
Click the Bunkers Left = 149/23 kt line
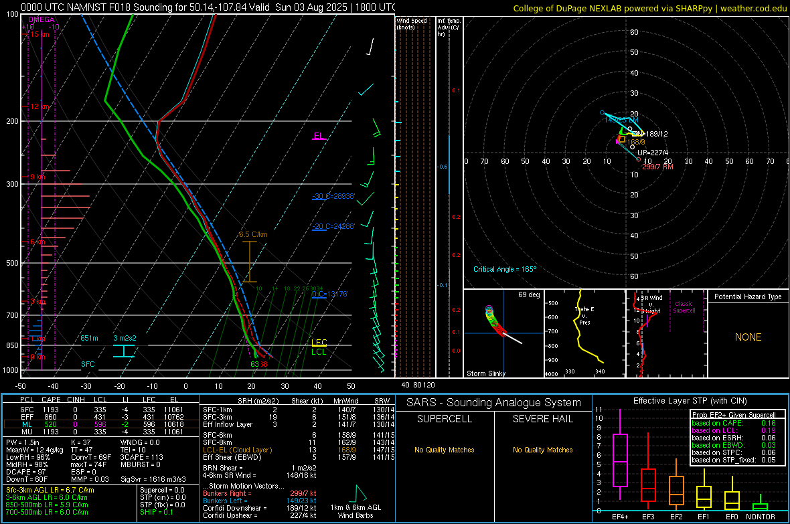[260, 501]
